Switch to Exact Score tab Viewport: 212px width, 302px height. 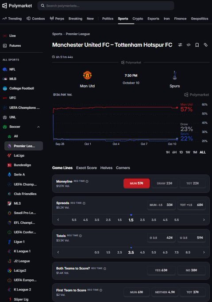86,168
